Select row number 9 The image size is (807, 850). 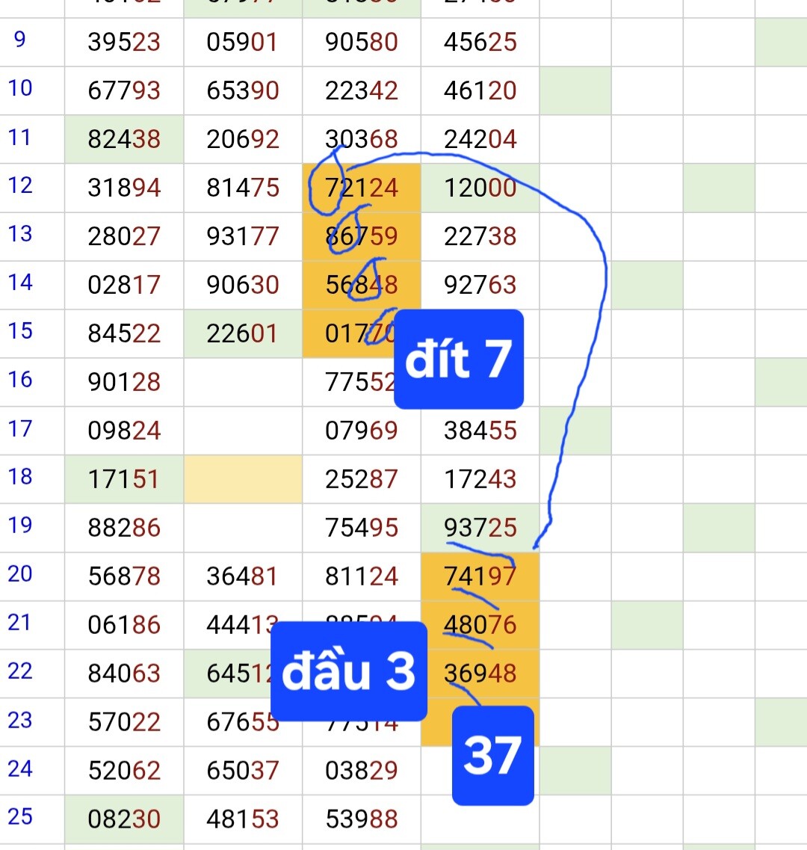pos(20,40)
